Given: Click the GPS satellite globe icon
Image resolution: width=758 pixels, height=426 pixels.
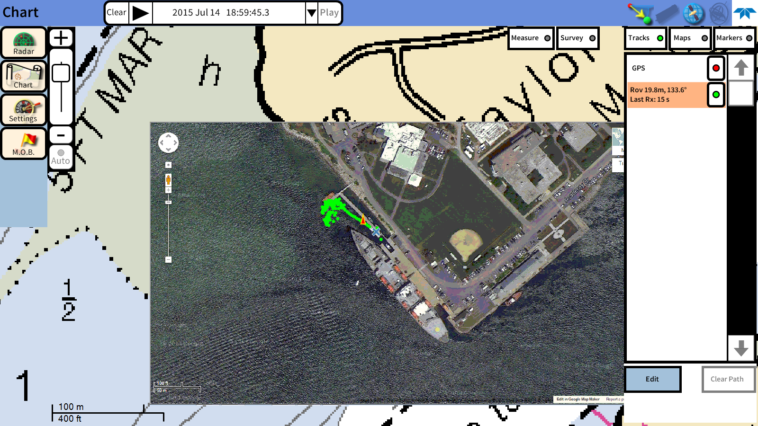Looking at the screenshot, I should [x=693, y=13].
